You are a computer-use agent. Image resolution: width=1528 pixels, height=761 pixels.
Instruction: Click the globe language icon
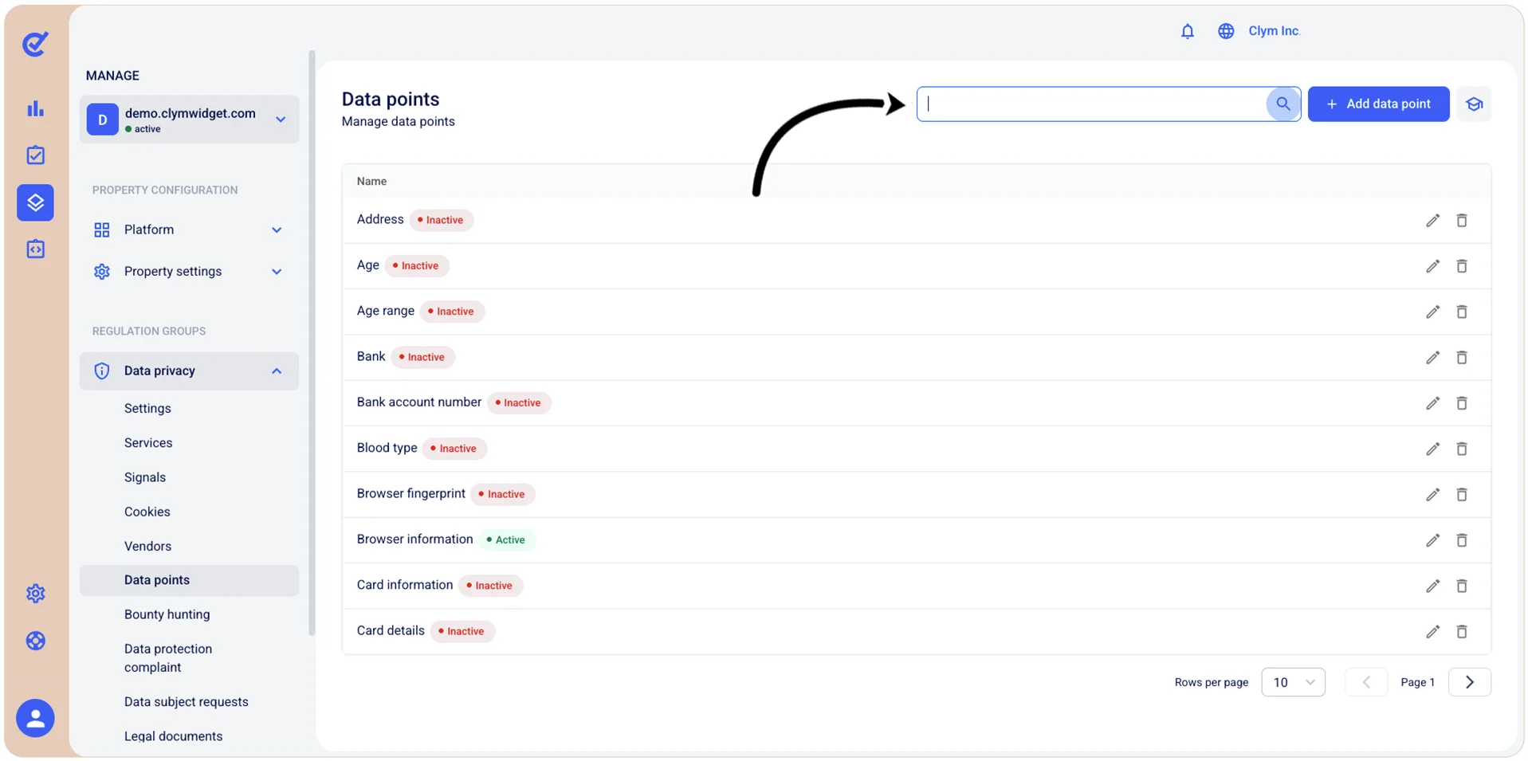pos(1226,31)
